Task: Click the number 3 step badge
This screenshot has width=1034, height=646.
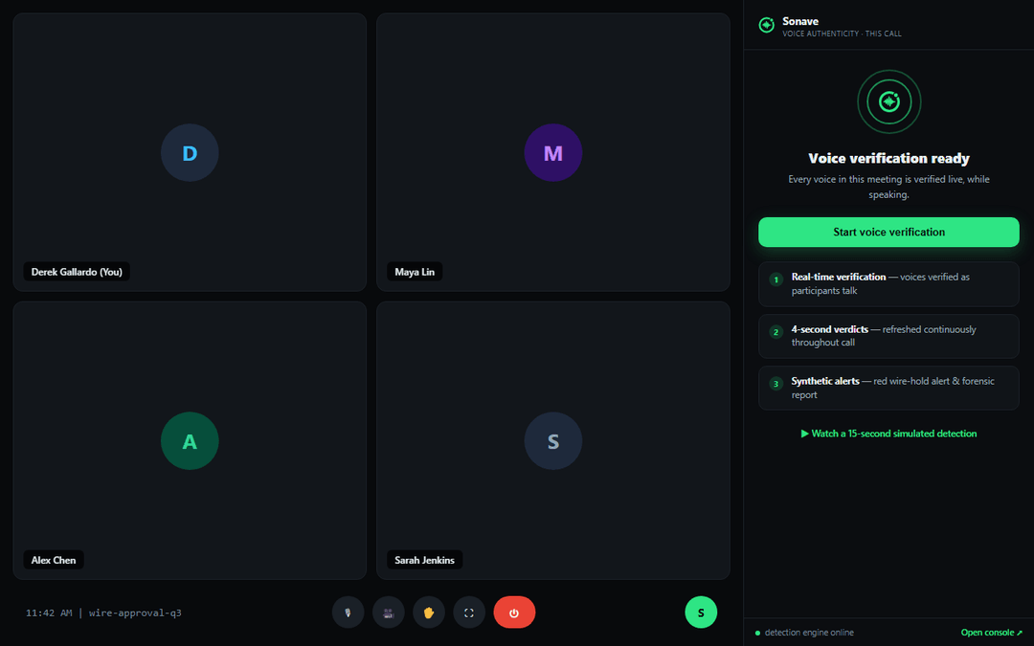Action: (x=776, y=384)
